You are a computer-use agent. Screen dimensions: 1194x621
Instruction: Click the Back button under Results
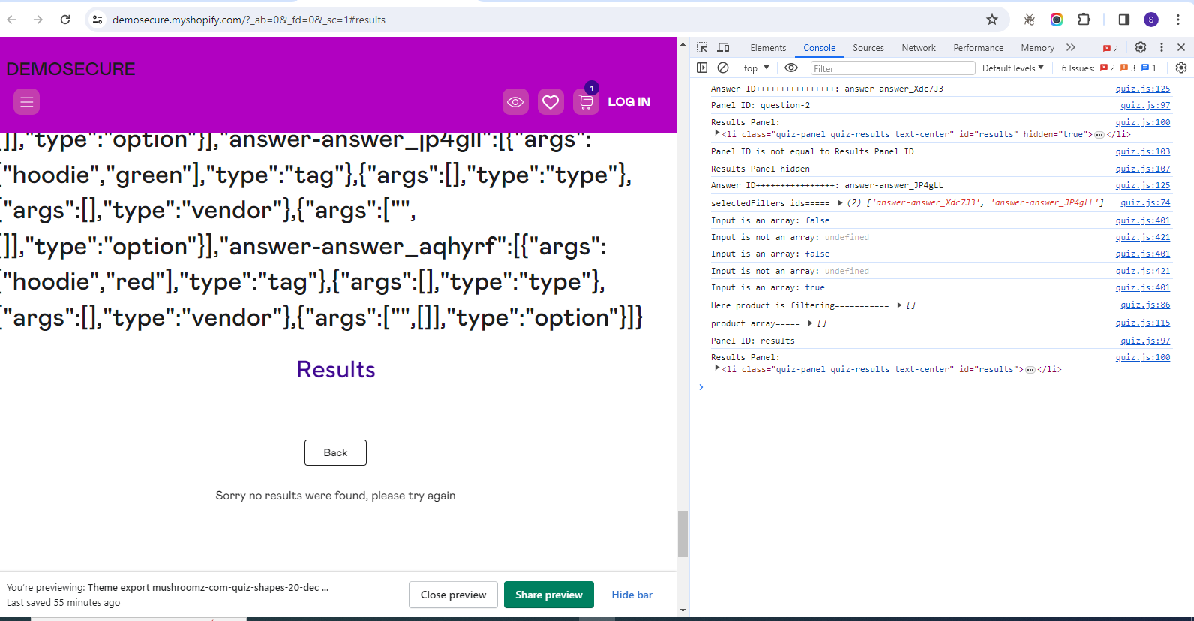[x=335, y=452]
